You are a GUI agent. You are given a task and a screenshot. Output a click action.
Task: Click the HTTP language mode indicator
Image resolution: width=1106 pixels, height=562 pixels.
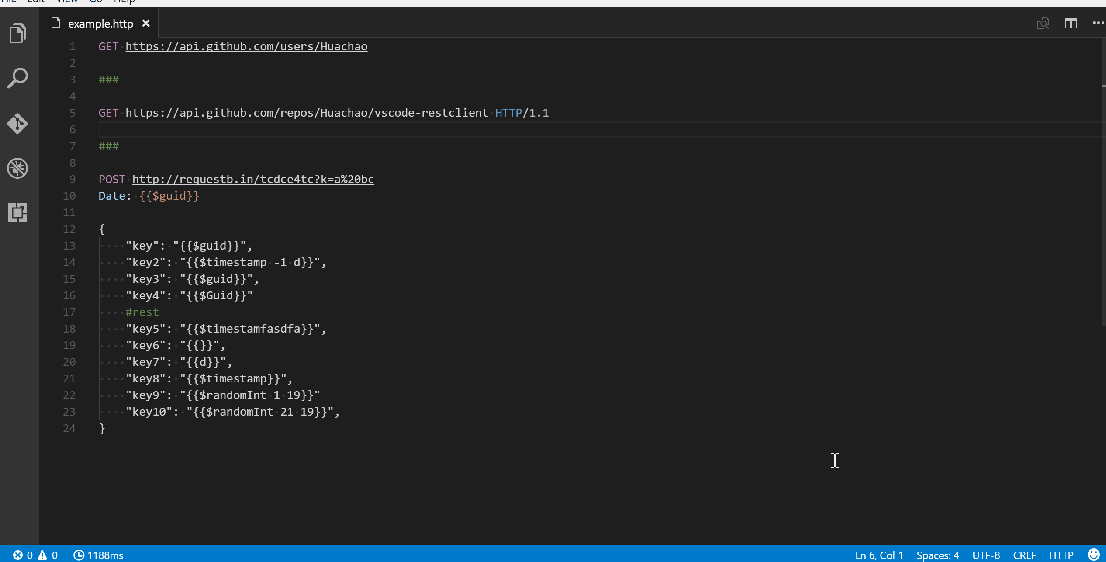tap(1061, 555)
